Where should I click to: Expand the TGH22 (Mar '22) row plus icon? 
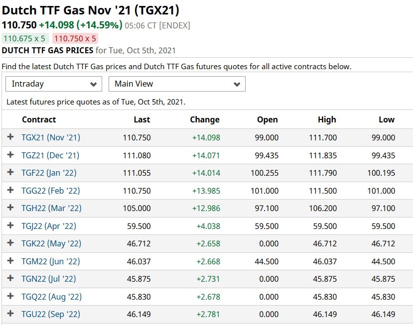pos(10,208)
